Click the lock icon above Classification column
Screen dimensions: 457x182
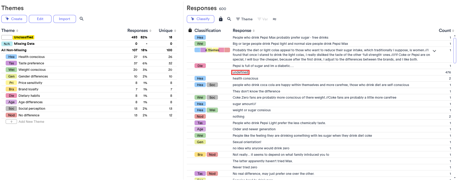[190, 30]
